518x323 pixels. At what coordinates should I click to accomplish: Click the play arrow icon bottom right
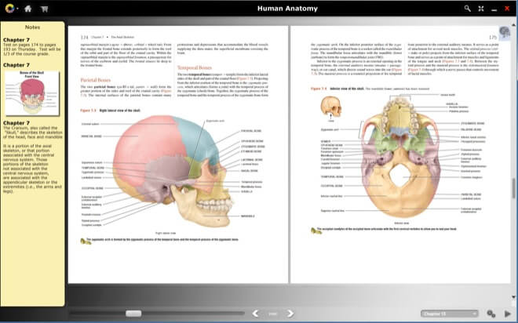tap(508, 314)
